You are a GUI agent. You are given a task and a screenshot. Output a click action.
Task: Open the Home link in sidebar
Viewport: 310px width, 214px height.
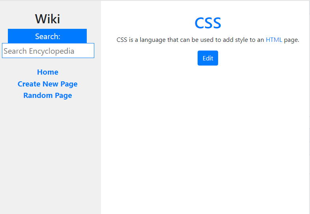48,72
